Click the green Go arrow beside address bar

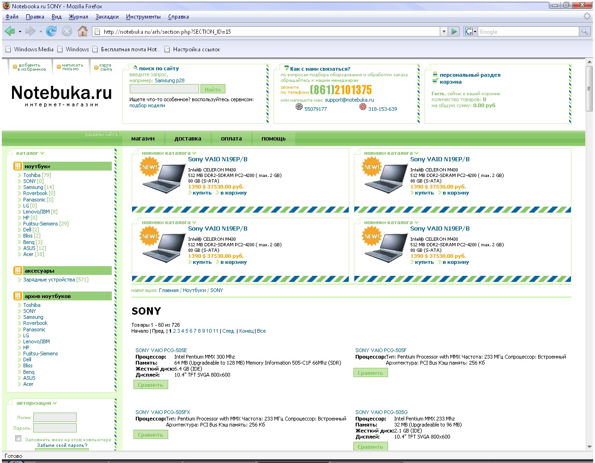pyautogui.click(x=455, y=31)
